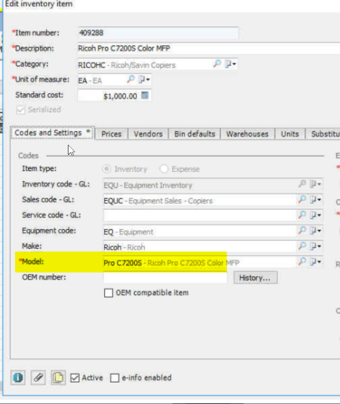Expand Service code GL quick-links dropdown
The width and height of the screenshot is (340, 404).
[315, 215]
